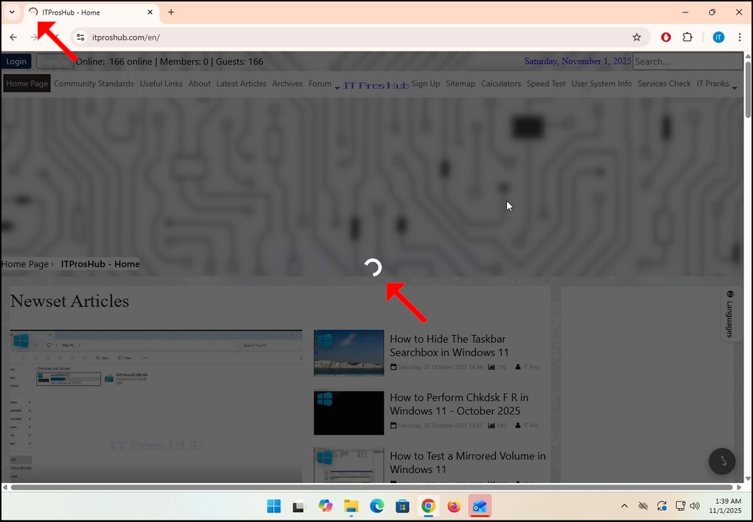Viewport: 753px width, 522px height.
Task: Open the Languages side tab
Action: 730,315
